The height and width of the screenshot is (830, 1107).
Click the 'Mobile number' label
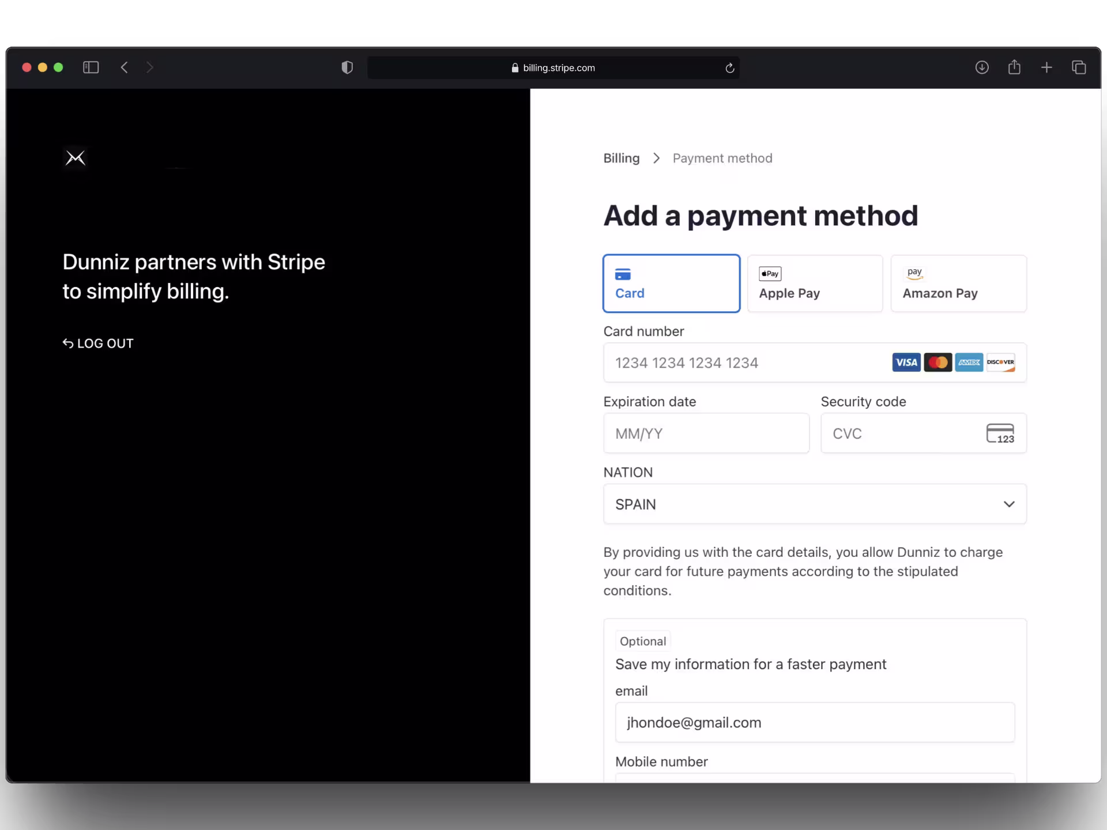[661, 762]
